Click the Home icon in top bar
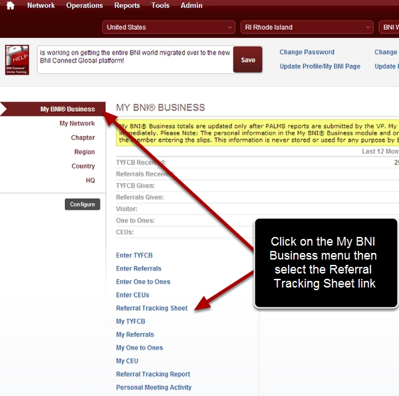 [x=10, y=6]
